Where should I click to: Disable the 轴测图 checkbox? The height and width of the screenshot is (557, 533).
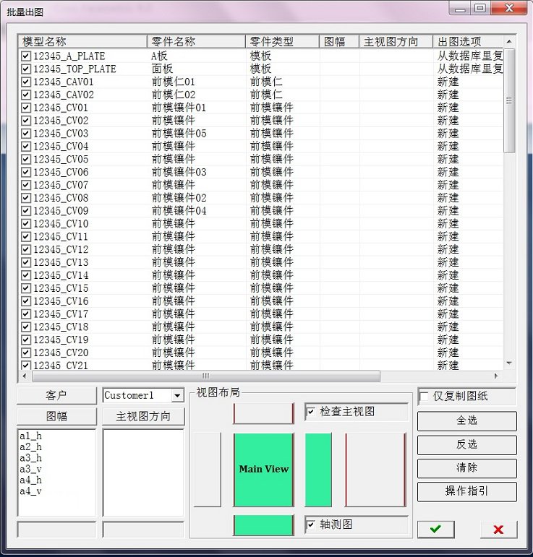pyautogui.click(x=311, y=524)
